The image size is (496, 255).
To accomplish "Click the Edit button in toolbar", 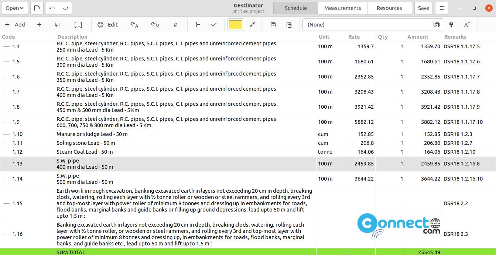I will point(108,25).
